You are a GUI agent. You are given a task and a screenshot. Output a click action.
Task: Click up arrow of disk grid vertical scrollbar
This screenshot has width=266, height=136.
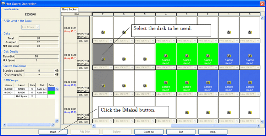(262, 18)
